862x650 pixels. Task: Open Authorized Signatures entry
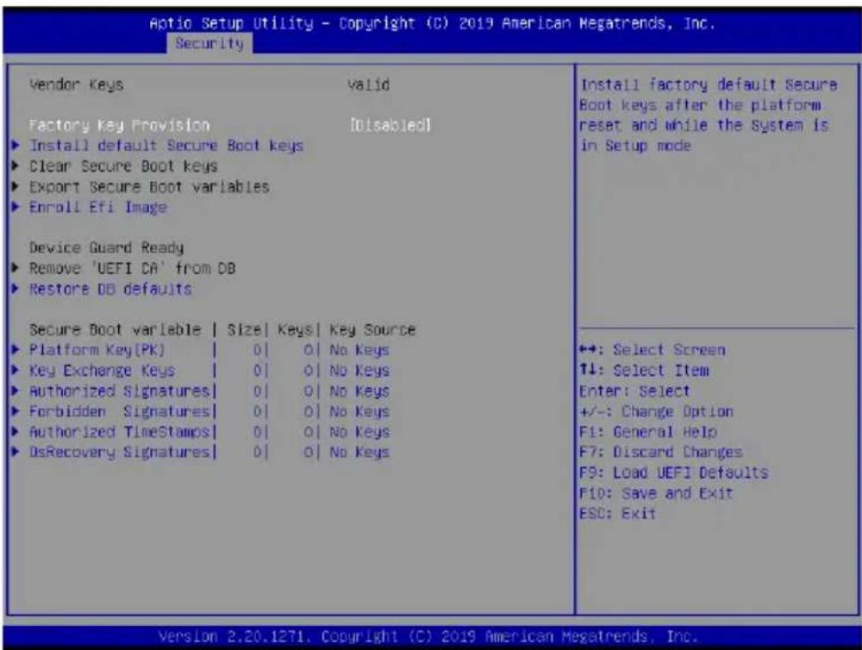(x=119, y=391)
